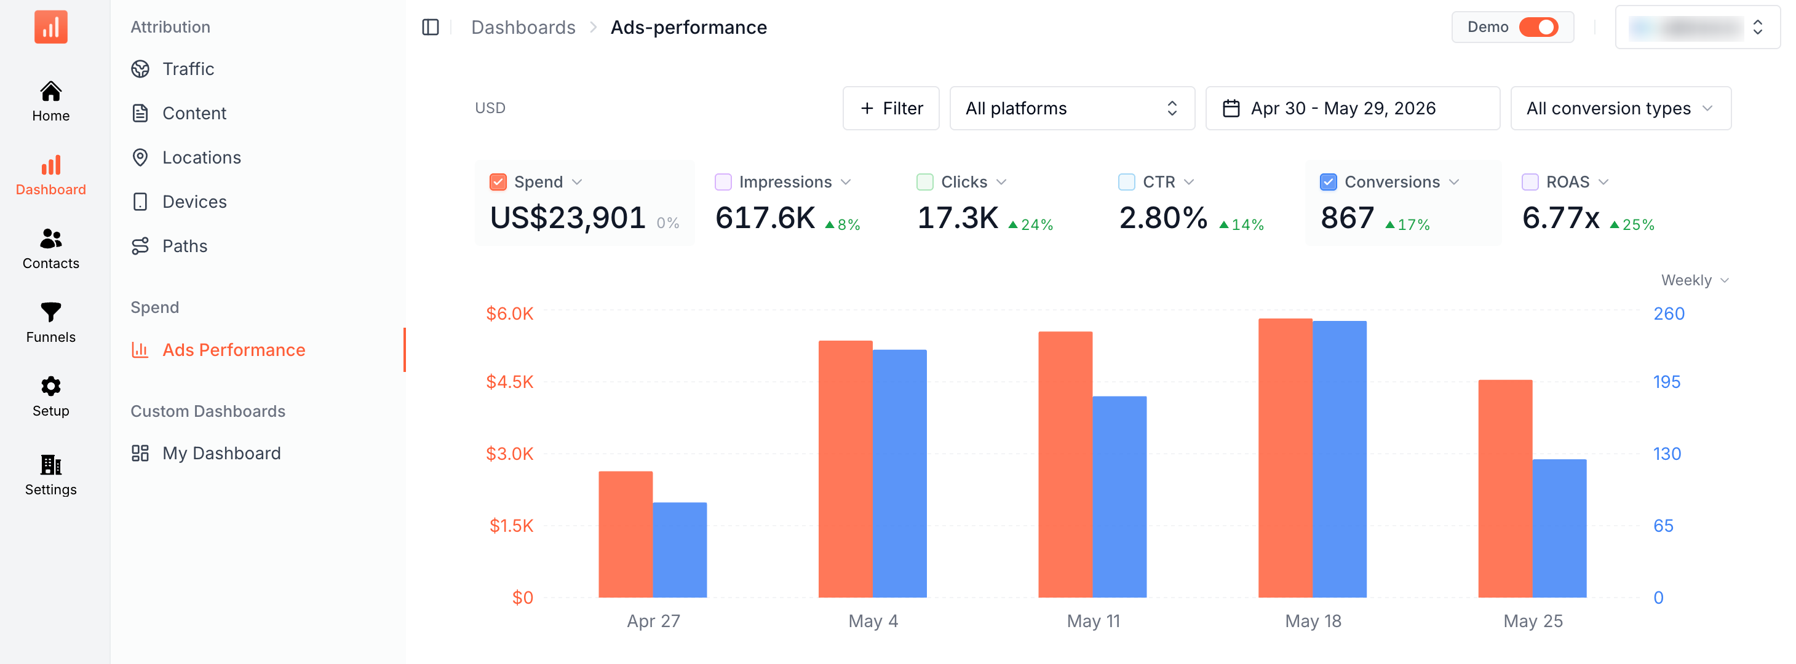The width and height of the screenshot is (1796, 664).
Task: Click the Dashboards breadcrumb link
Action: click(523, 27)
